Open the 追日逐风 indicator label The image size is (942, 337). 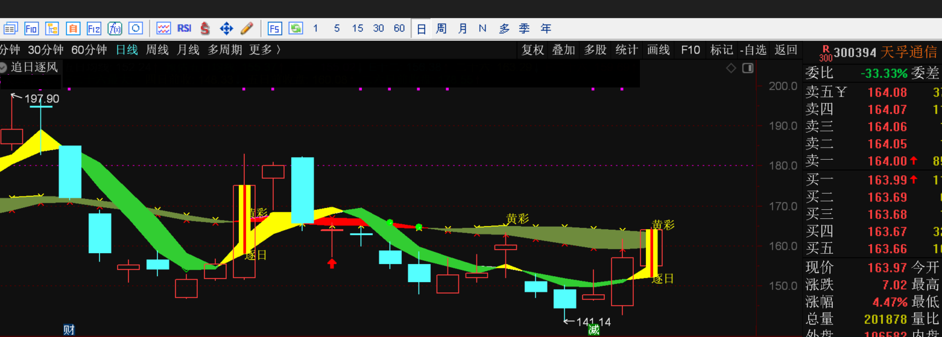click(x=34, y=68)
